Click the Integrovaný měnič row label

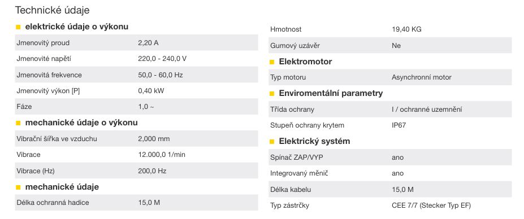[x=299, y=173]
